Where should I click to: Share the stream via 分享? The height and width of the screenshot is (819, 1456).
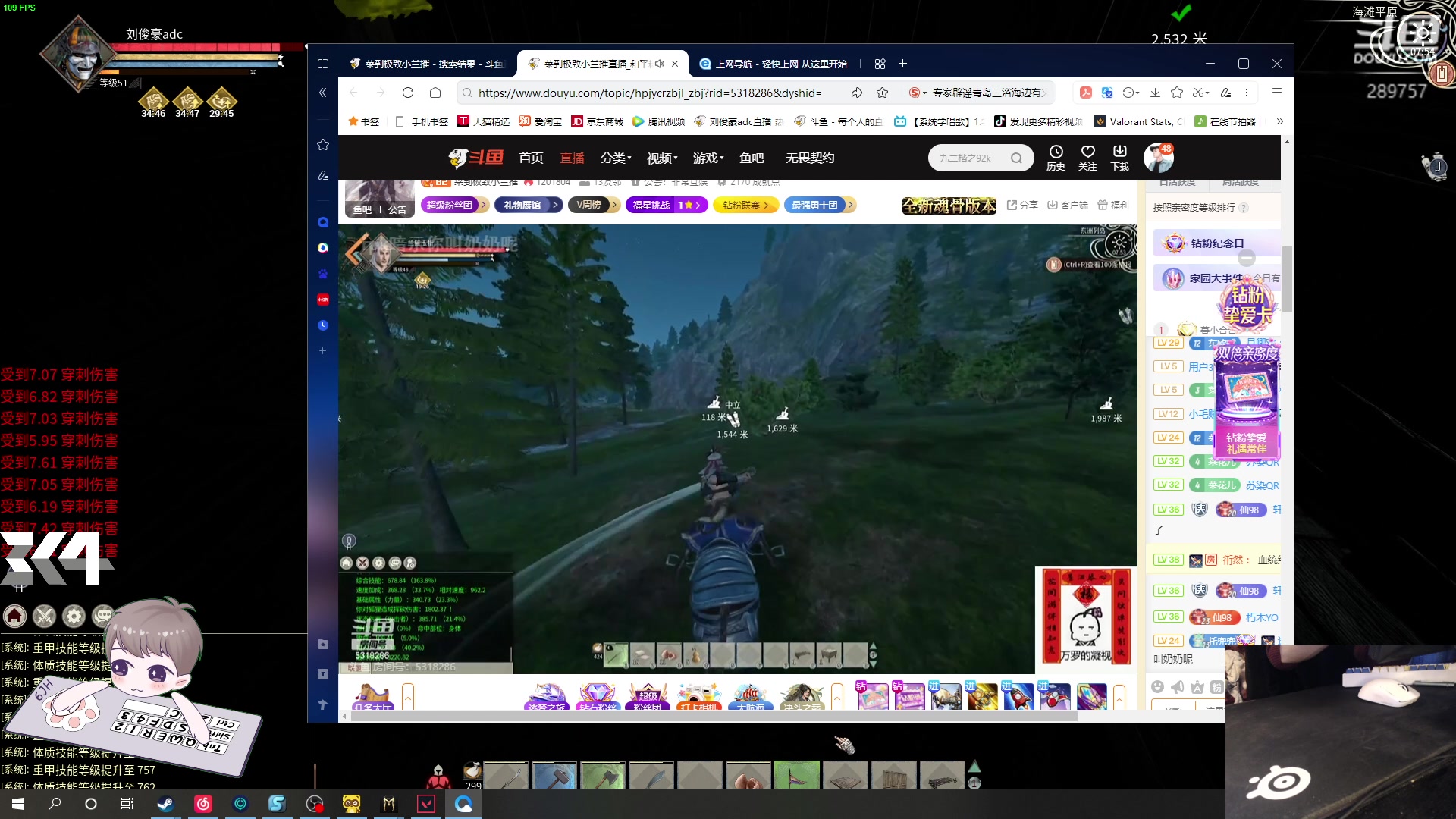click(x=1022, y=205)
